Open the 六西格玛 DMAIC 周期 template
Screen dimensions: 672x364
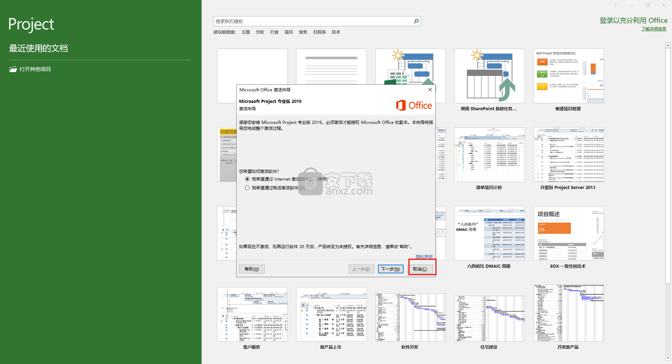click(490, 233)
